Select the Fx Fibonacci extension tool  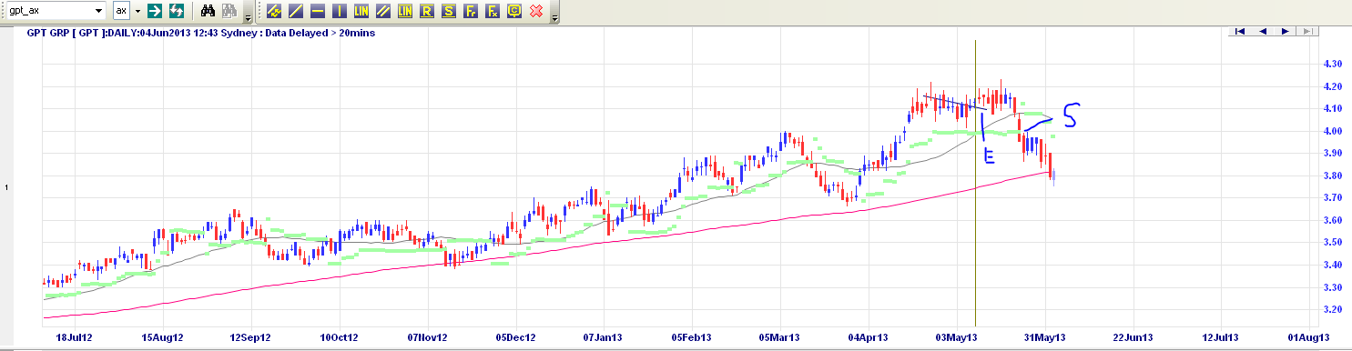click(493, 11)
